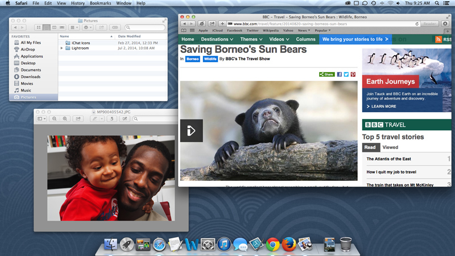The height and width of the screenshot is (256, 455).
Task: Open the bookmarks book icon in Safari
Action: [184, 31]
